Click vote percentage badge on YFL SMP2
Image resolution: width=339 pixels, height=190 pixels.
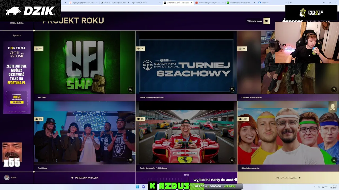[x=38, y=49]
